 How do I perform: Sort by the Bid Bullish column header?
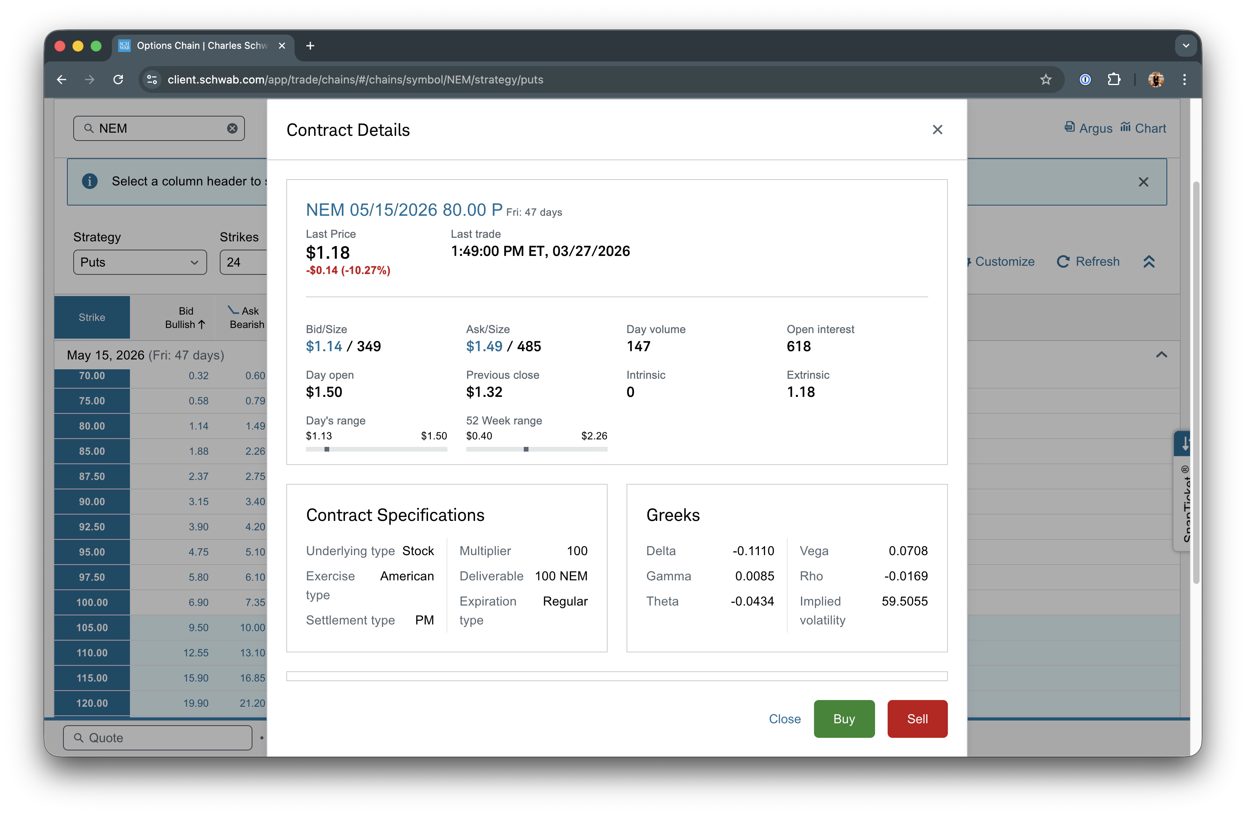click(185, 317)
